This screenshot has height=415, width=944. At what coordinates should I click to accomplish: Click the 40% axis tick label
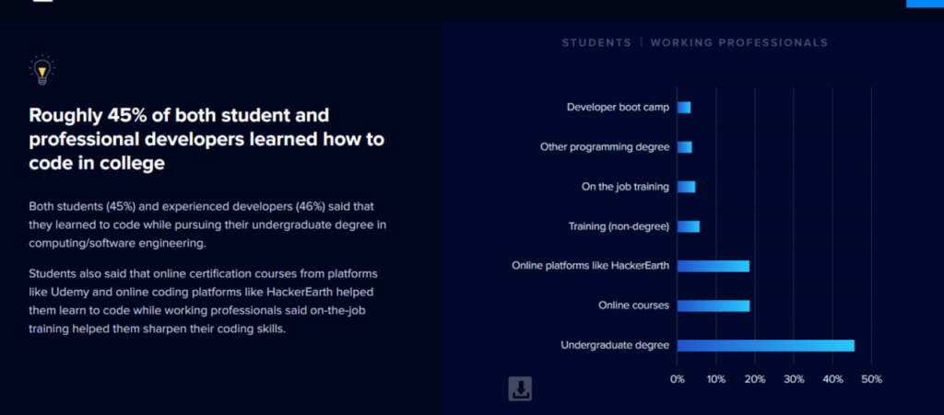click(x=832, y=379)
